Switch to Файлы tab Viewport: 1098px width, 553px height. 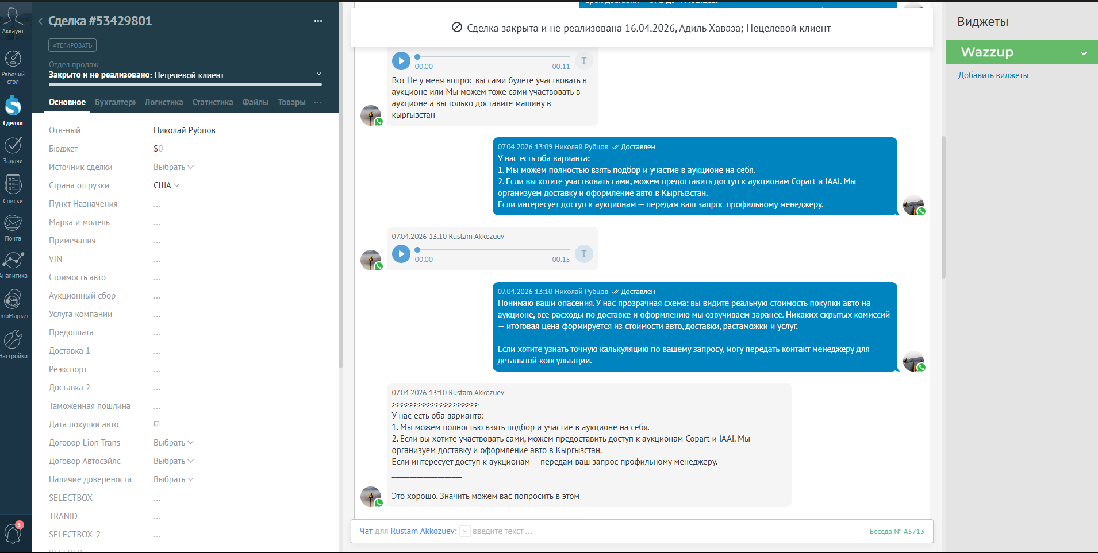255,102
